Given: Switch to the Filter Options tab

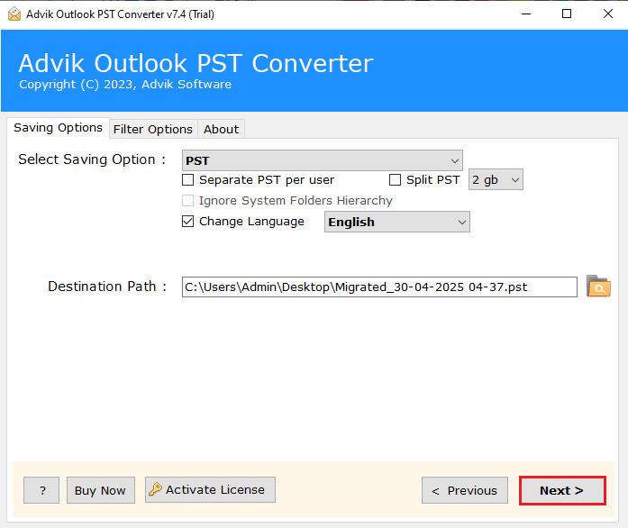Looking at the screenshot, I should (153, 130).
